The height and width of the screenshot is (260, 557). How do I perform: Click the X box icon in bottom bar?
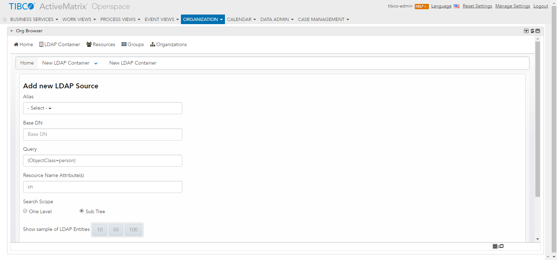point(495,246)
